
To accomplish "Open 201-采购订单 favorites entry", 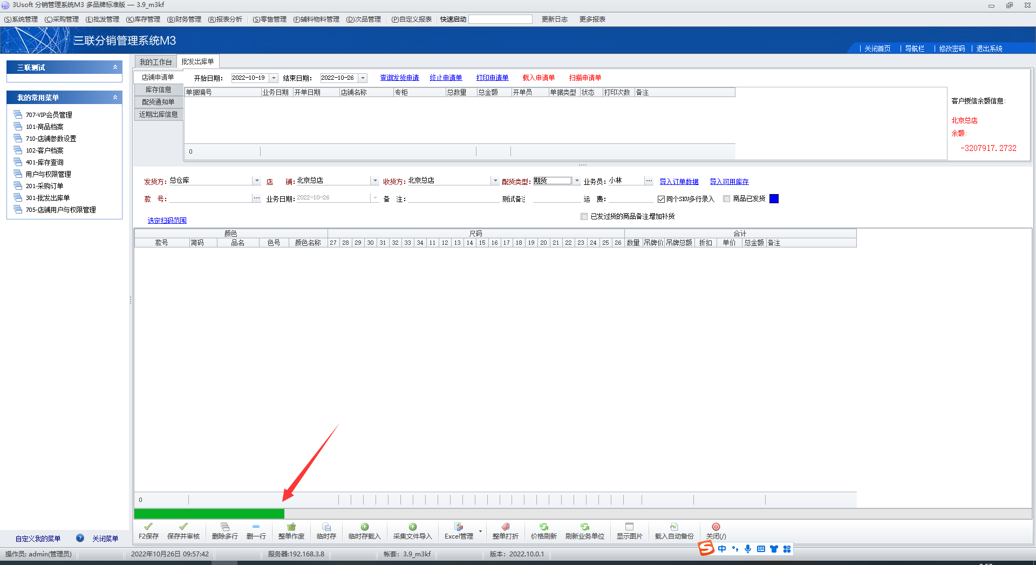I will 45,186.
